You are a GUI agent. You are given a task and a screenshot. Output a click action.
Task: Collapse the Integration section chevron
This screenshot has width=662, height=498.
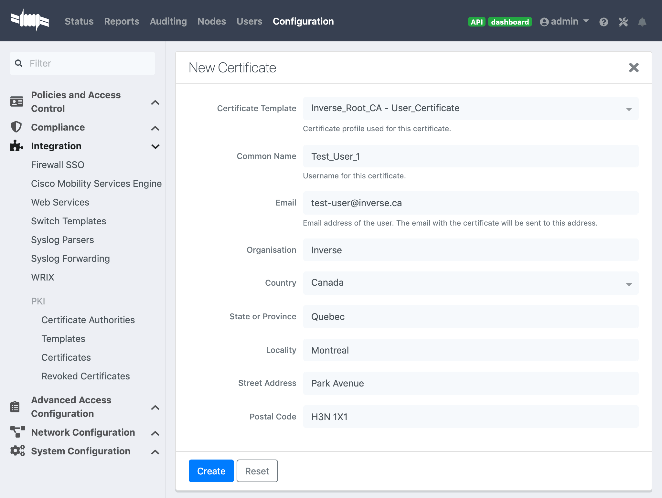point(155,146)
